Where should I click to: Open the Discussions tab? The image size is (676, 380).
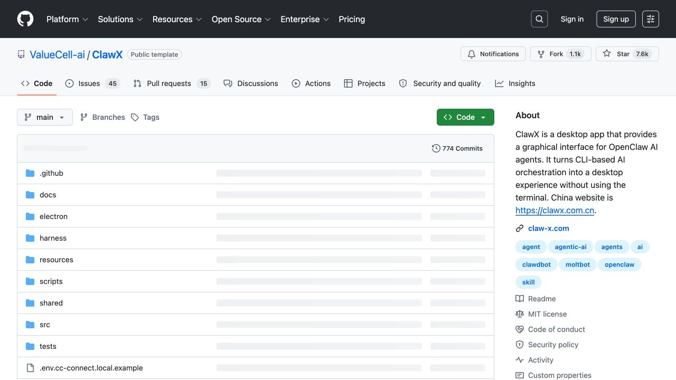click(x=251, y=83)
